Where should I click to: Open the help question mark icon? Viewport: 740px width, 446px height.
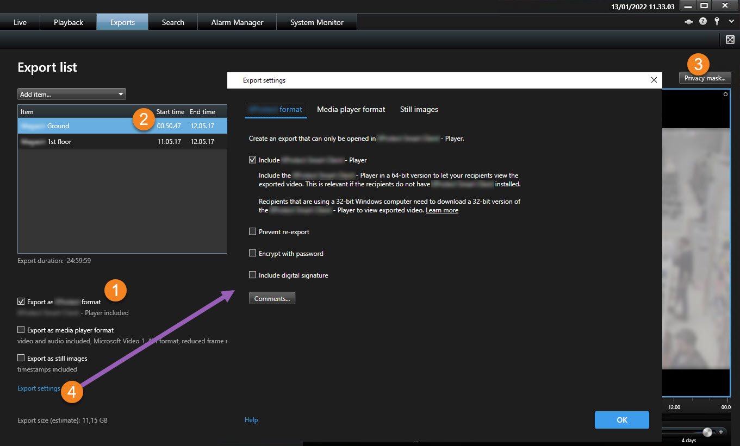[703, 22]
